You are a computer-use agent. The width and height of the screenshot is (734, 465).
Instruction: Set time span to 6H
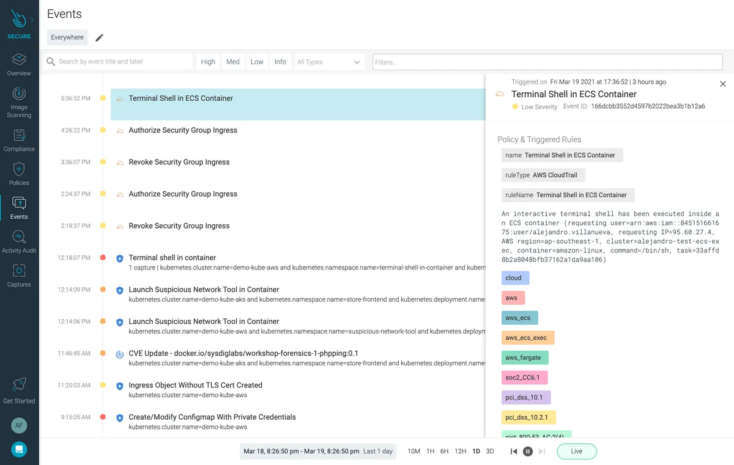coord(445,452)
